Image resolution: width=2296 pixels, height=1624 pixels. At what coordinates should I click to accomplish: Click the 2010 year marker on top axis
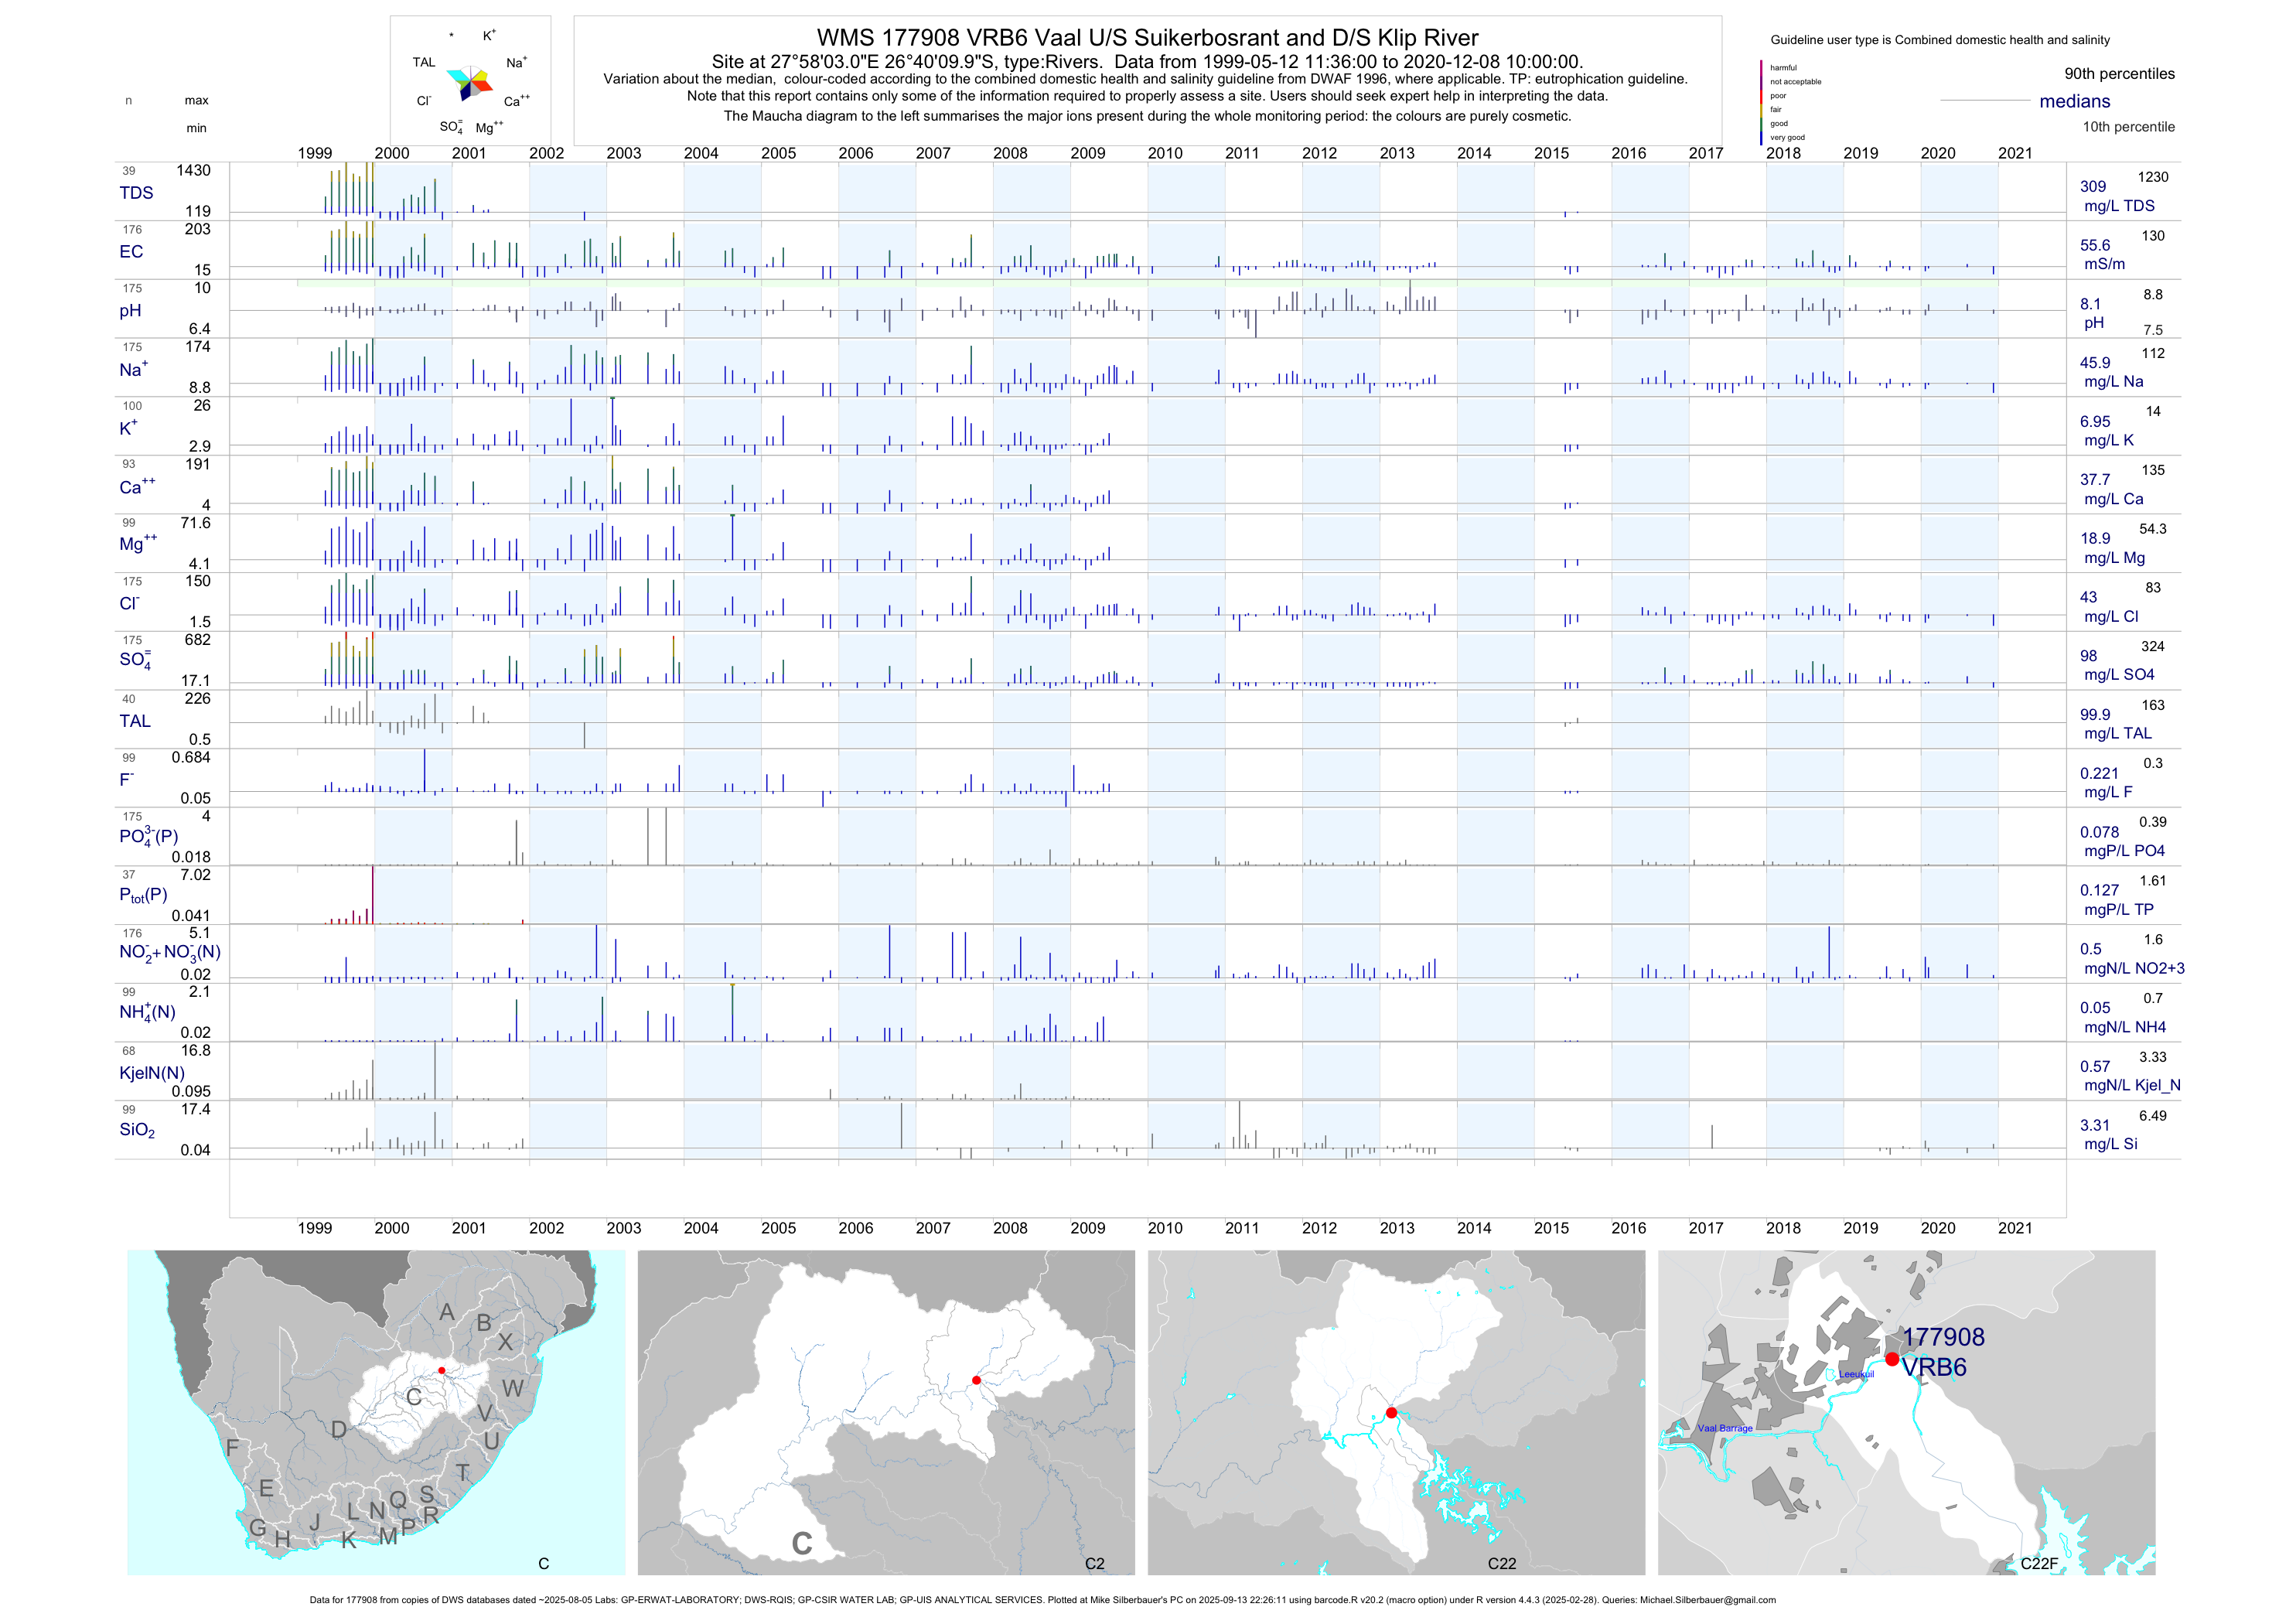click(x=1165, y=153)
